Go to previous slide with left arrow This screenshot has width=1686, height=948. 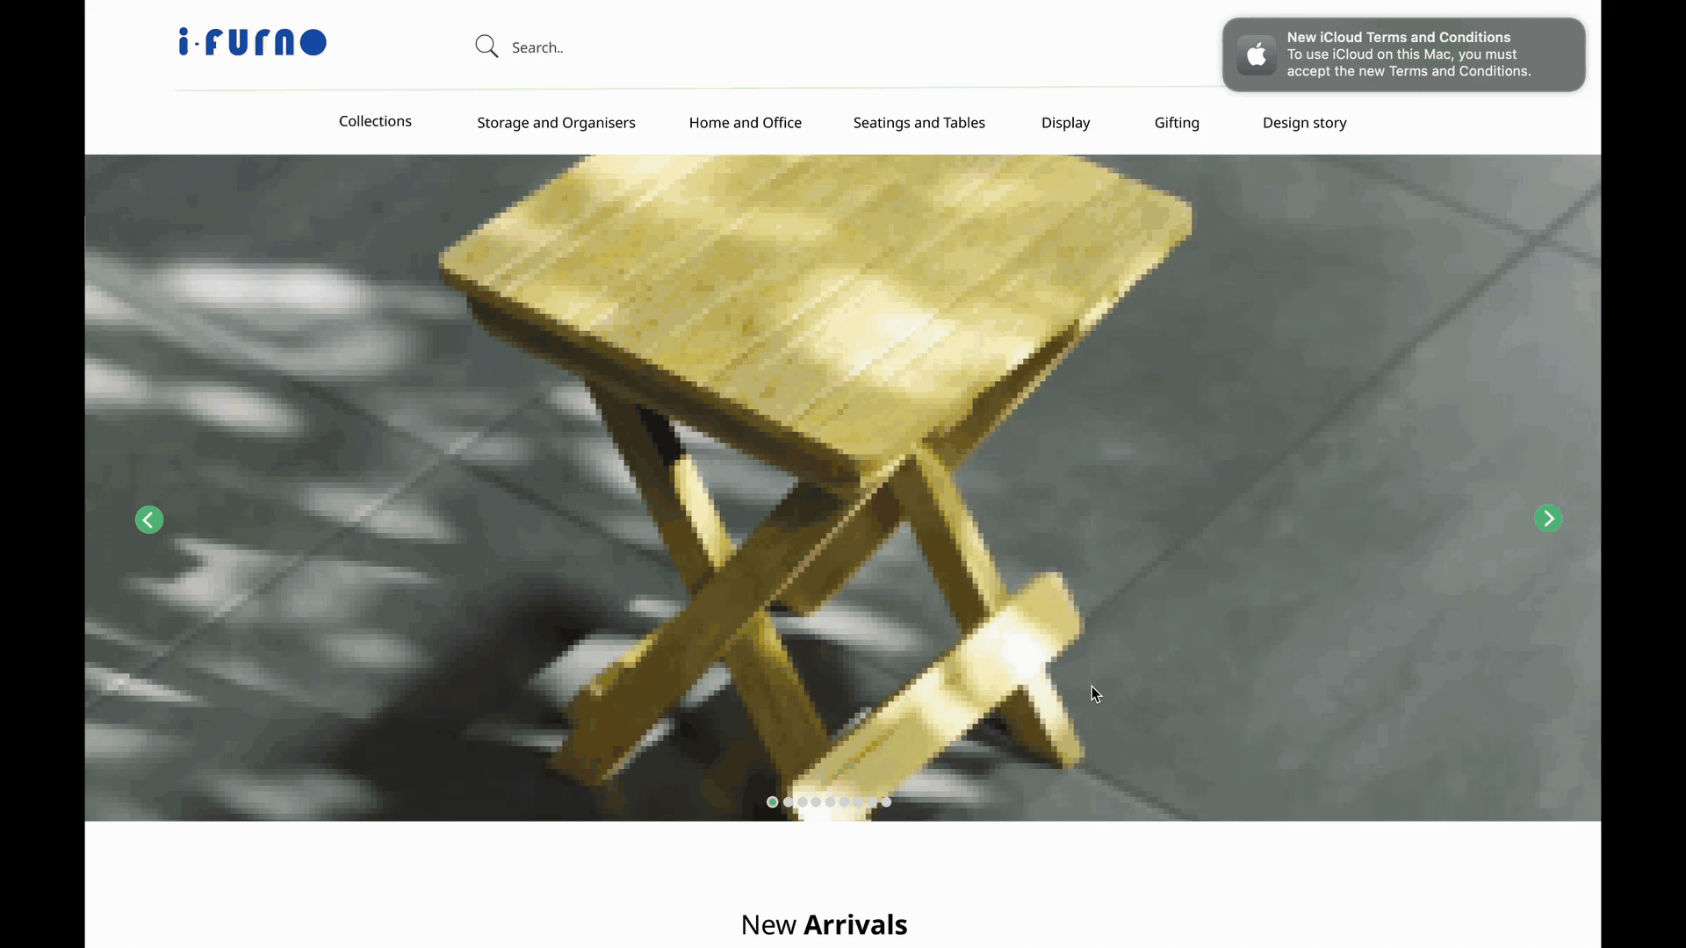coord(149,520)
